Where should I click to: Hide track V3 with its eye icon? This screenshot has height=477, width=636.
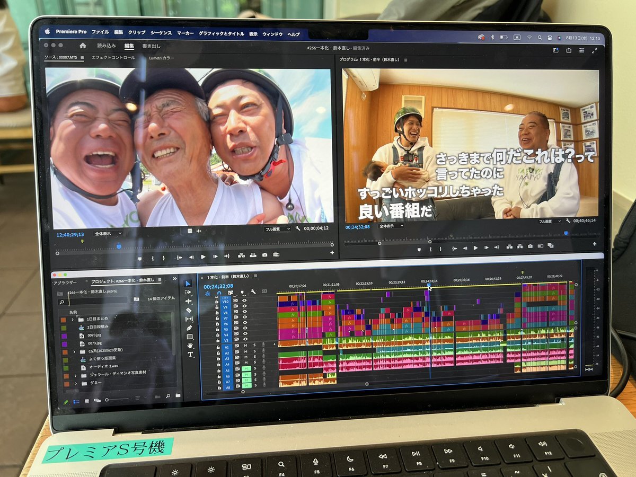coord(244,340)
